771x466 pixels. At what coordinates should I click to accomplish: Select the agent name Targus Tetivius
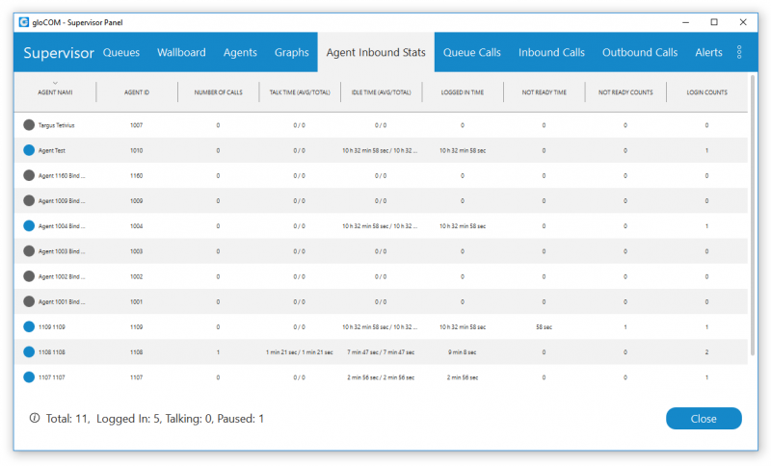tap(57, 125)
